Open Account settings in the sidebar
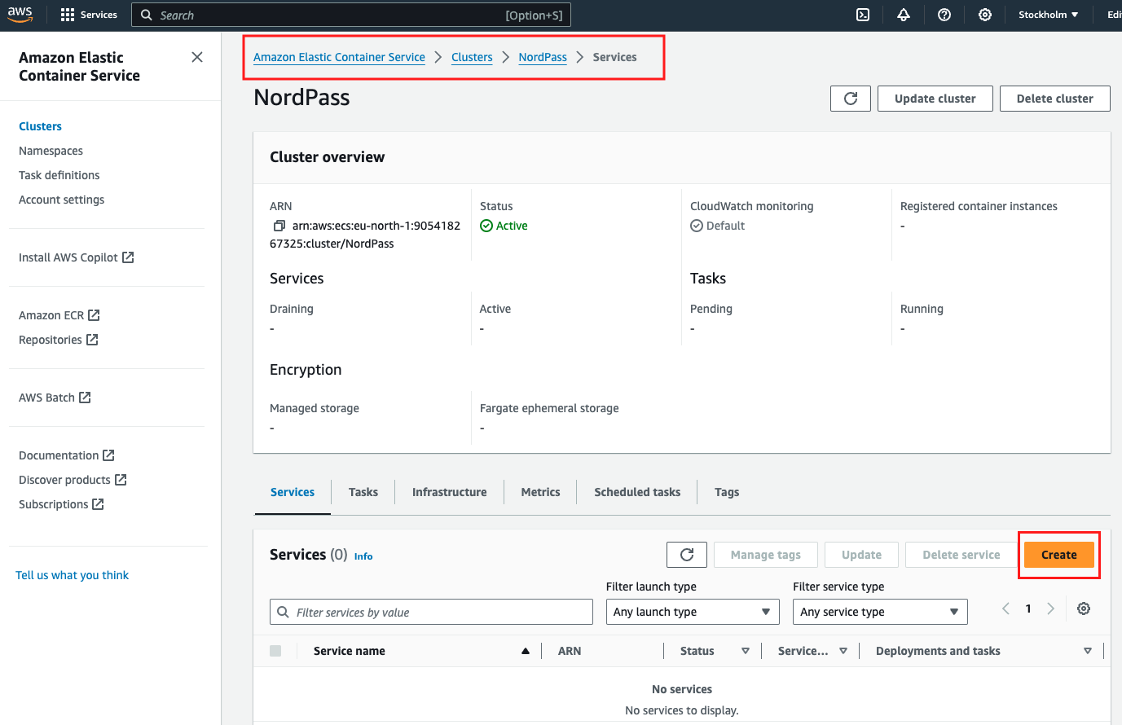Image resolution: width=1122 pixels, height=725 pixels. [62, 200]
